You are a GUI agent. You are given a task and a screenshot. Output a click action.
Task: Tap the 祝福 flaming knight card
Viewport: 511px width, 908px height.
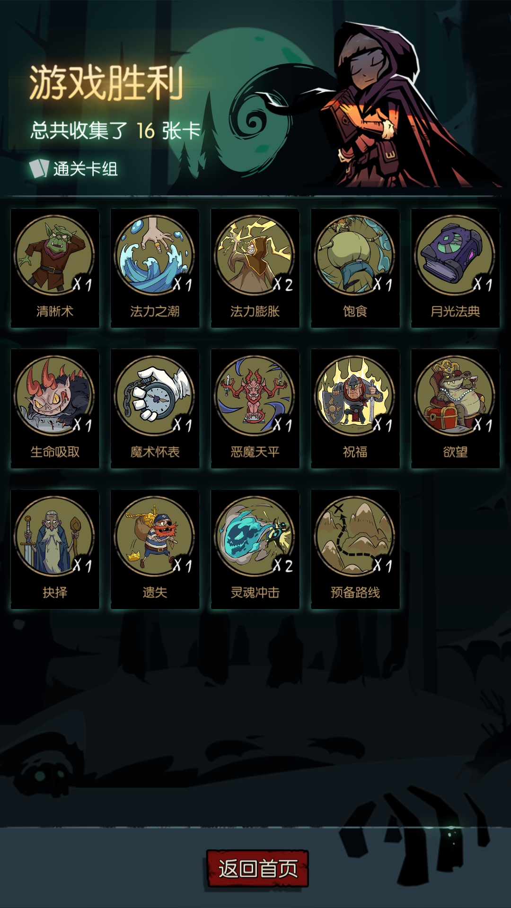355,409
